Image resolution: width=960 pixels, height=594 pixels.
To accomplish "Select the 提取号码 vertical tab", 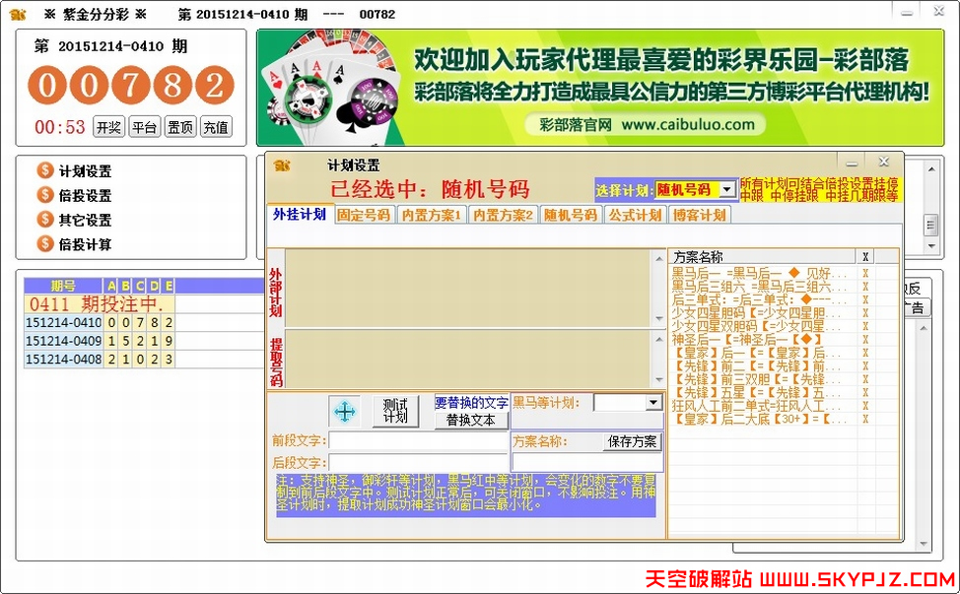I will click(x=276, y=361).
